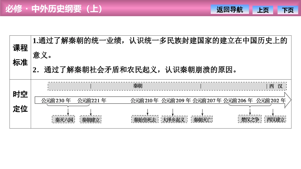Click the 楚汉之争 event box
The image size is (301, 169).
click(x=250, y=119)
